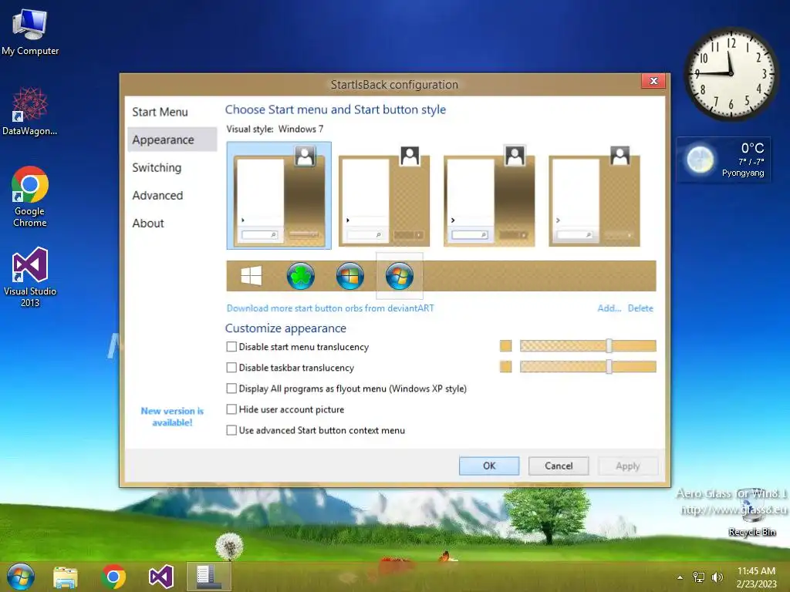Select the first highlighted start menu style thumbnail
790x592 pixels.
pos(279,195)
